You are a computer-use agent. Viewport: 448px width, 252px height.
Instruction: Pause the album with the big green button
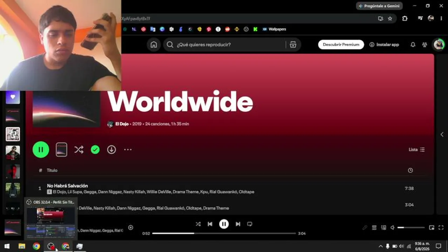pyautogui.click(x=41, y=149)
